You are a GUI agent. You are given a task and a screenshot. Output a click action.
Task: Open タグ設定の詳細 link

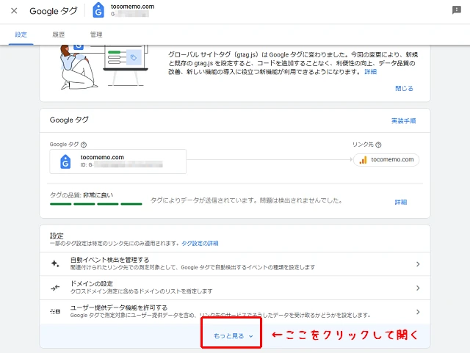coord(200,244)
